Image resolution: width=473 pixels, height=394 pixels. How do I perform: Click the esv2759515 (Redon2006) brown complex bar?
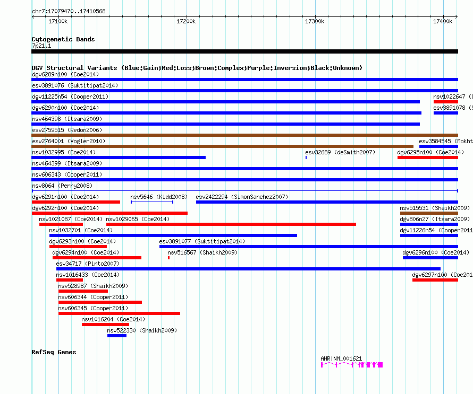(x=244, y=135)
